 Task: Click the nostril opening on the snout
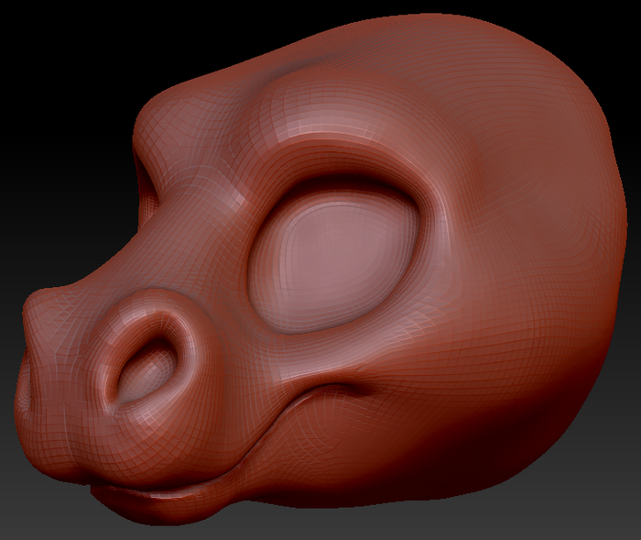tap(147, 370)
